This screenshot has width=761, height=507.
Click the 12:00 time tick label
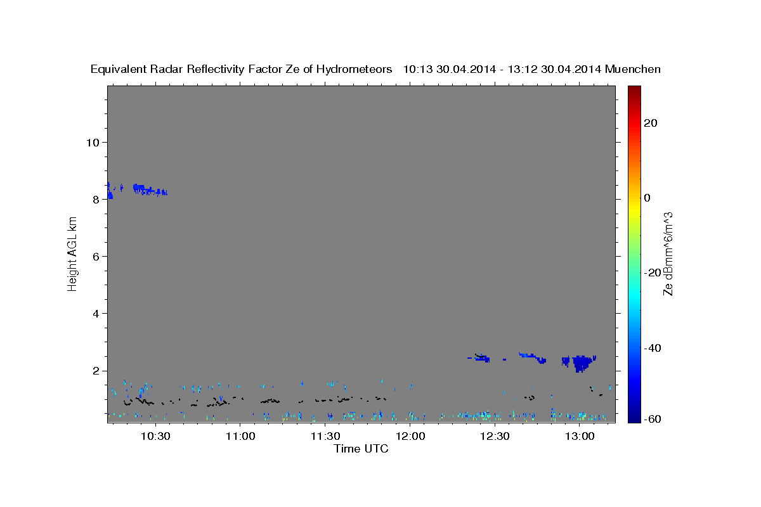[410, 436]
